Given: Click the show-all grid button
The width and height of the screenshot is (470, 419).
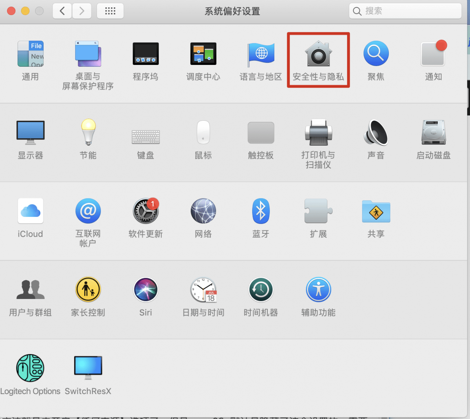Looking at the screenshot, I should click(x=110, y=11).
